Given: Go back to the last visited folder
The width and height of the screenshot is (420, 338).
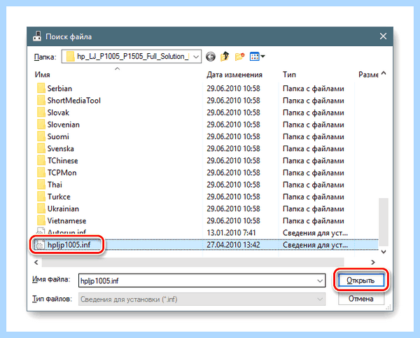Looking at the screenshot, I should [x=211, y=57].
